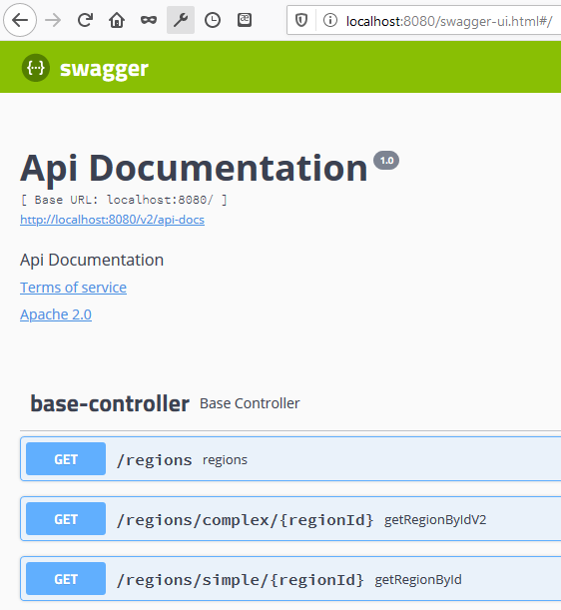The image size is (561, 610).
Task: Click the Swagger logo icon
Action: [35, 68]
